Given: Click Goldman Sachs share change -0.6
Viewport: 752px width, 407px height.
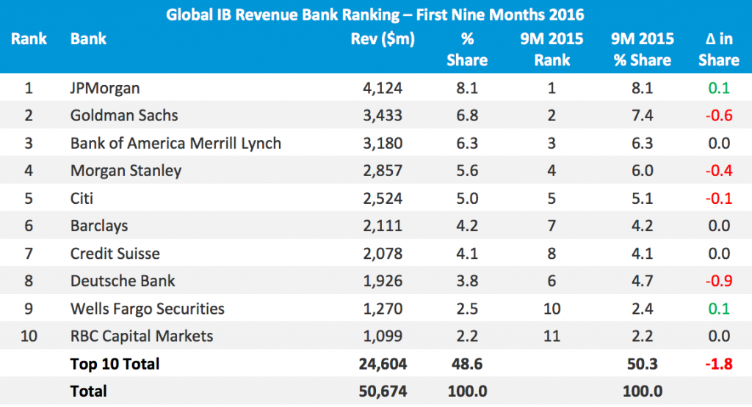Looking at the screenshot, I should [x=719, y=115].
